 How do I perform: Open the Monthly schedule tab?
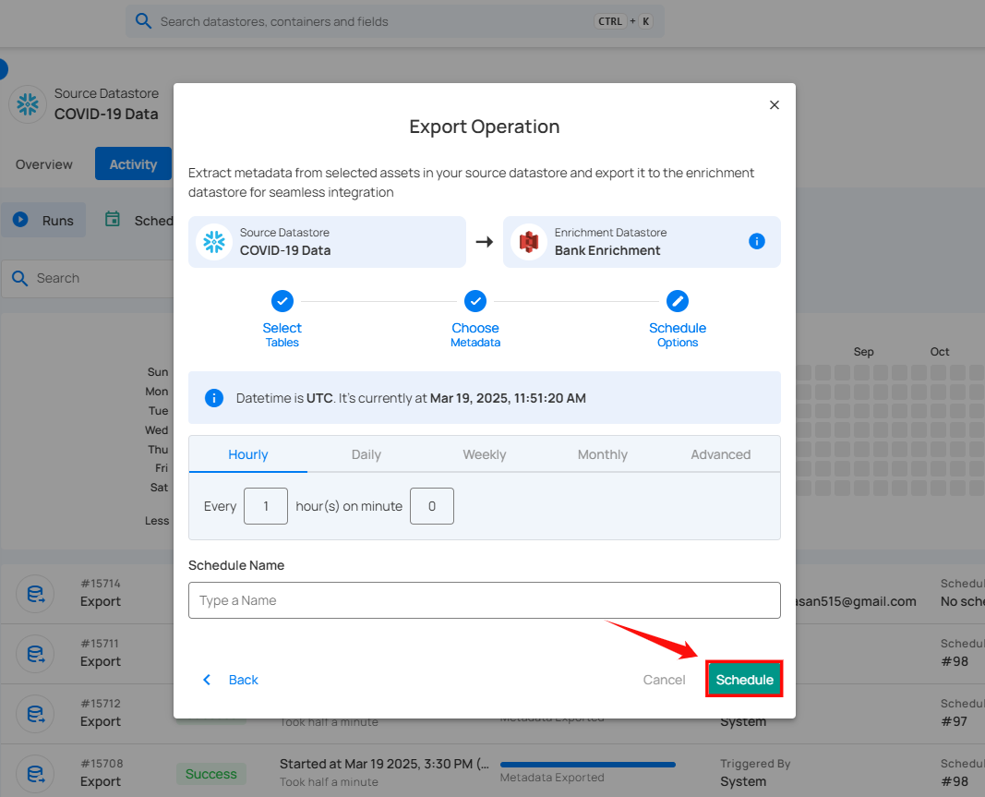click(603, 454)
